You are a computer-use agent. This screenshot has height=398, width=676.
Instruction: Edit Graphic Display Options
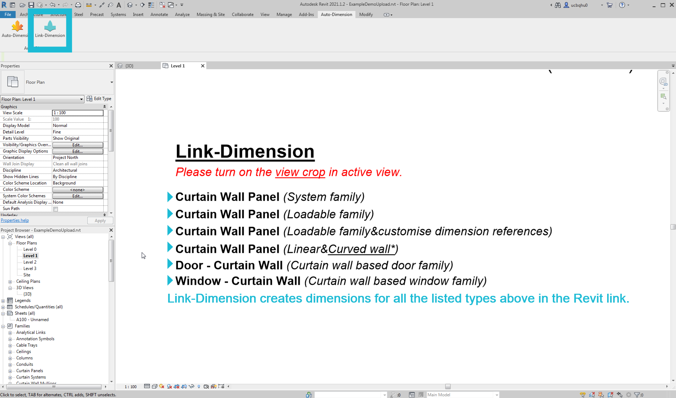tap(78, 151)
